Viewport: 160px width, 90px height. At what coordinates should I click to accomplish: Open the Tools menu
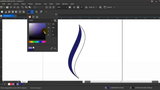[x=58, y=4]
